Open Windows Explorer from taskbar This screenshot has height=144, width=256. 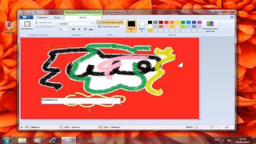[x=22, y=140]
